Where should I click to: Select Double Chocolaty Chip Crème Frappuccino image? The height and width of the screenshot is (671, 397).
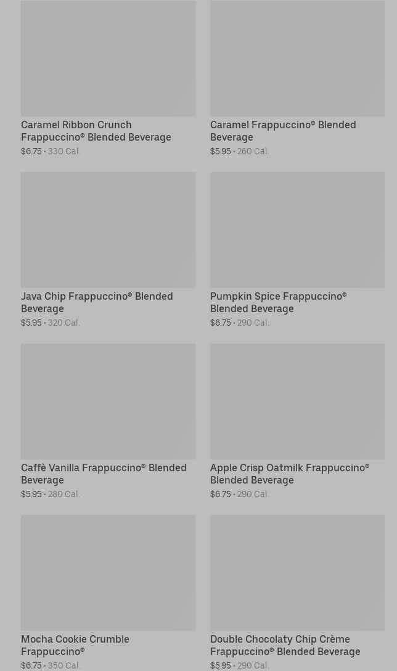point(297,572)
